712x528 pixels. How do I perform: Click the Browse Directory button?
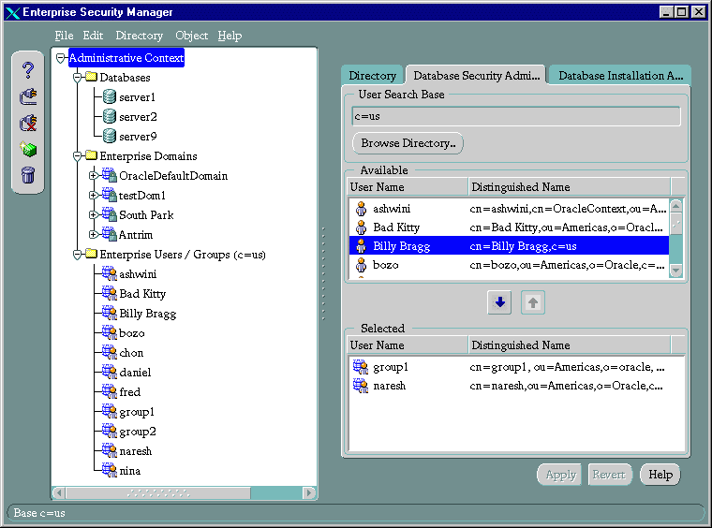click(x=408, y=143)
